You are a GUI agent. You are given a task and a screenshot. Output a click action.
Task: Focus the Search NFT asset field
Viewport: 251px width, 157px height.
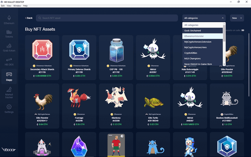click(107, 18)
